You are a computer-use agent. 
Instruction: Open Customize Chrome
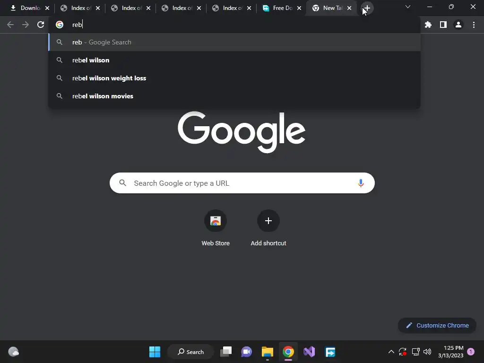437,325
